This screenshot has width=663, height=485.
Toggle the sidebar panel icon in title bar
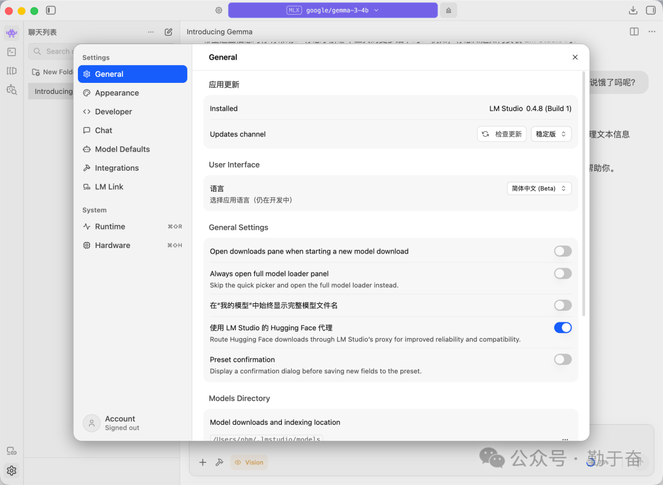click(51, 10)
